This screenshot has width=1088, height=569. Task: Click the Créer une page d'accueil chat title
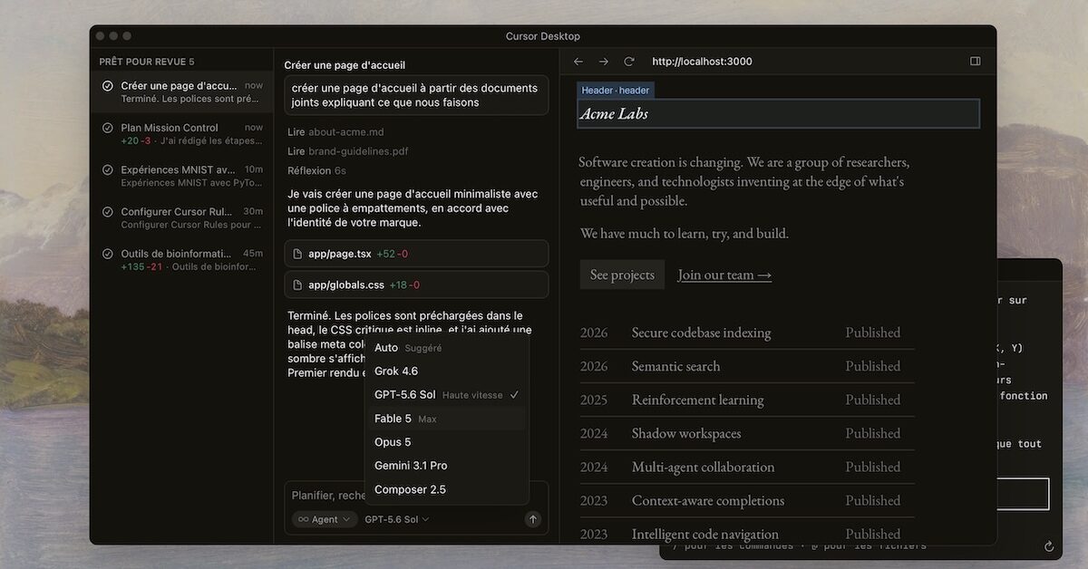[x=345, y=65]
